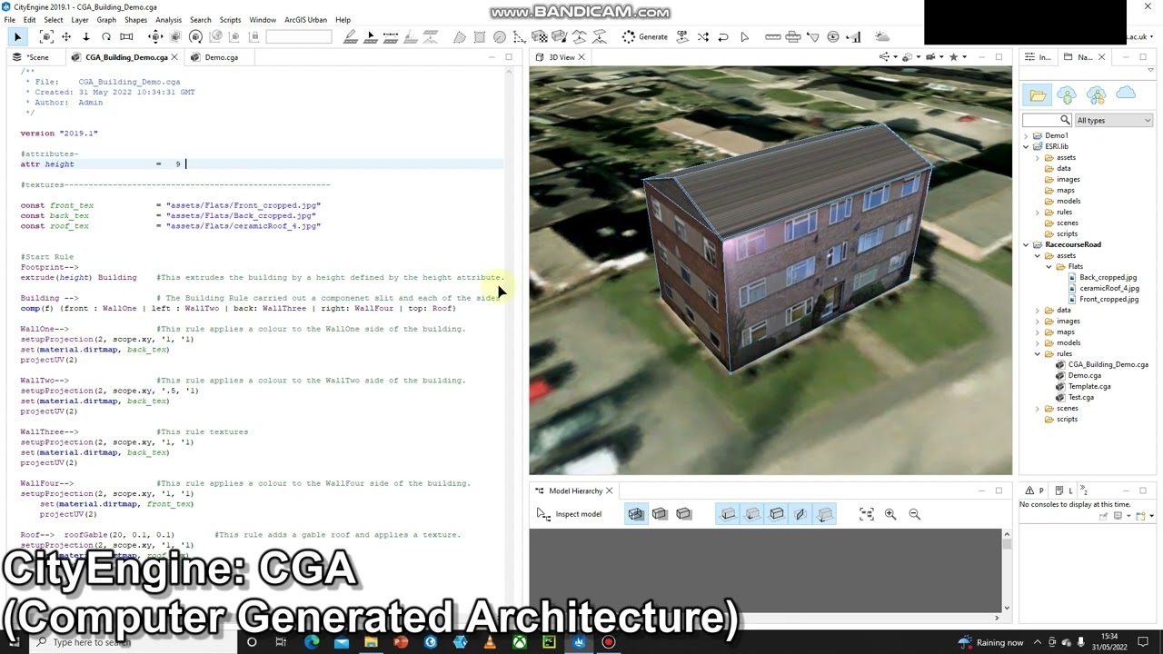Toggle third model box display mode
The height and width of the screenshot is (654, 1163).
tap(683, 514)
